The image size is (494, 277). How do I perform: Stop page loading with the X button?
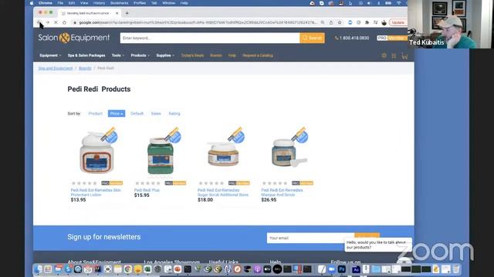[56, 22]
